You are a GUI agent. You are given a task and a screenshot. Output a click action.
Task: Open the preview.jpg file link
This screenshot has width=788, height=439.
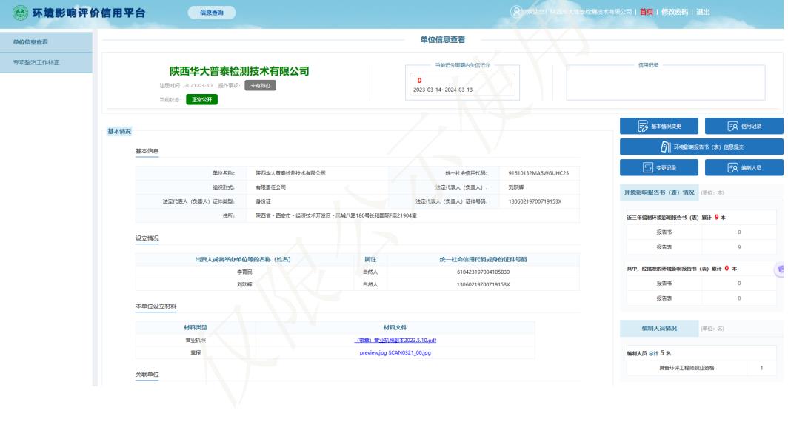[373, 352]
